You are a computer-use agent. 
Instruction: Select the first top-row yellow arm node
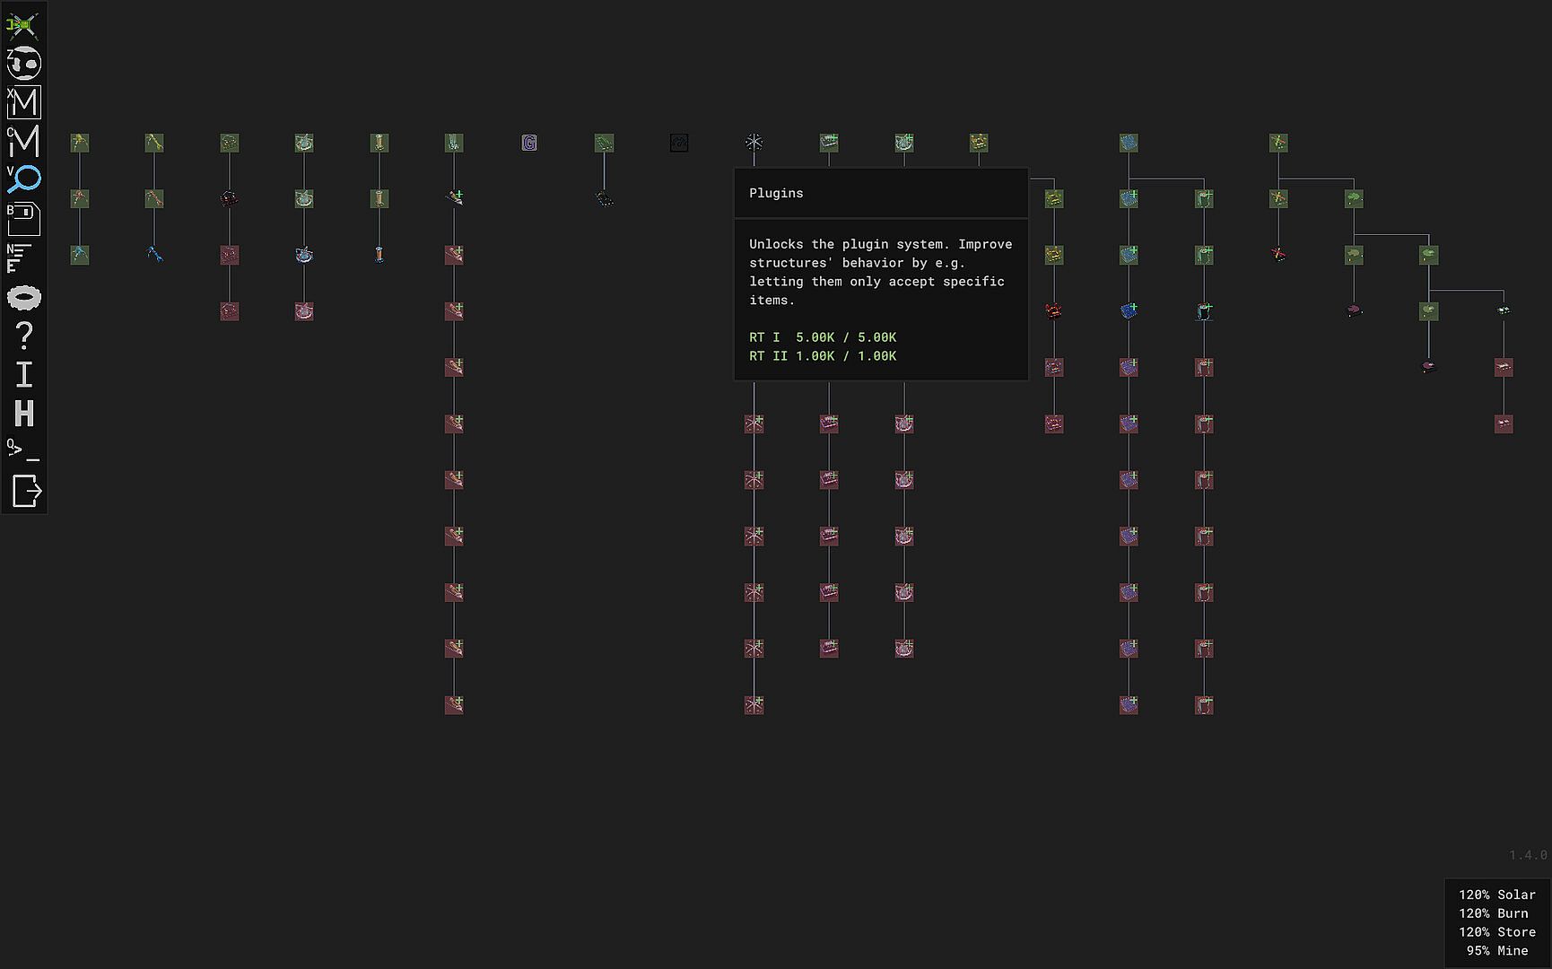[80, 143]
